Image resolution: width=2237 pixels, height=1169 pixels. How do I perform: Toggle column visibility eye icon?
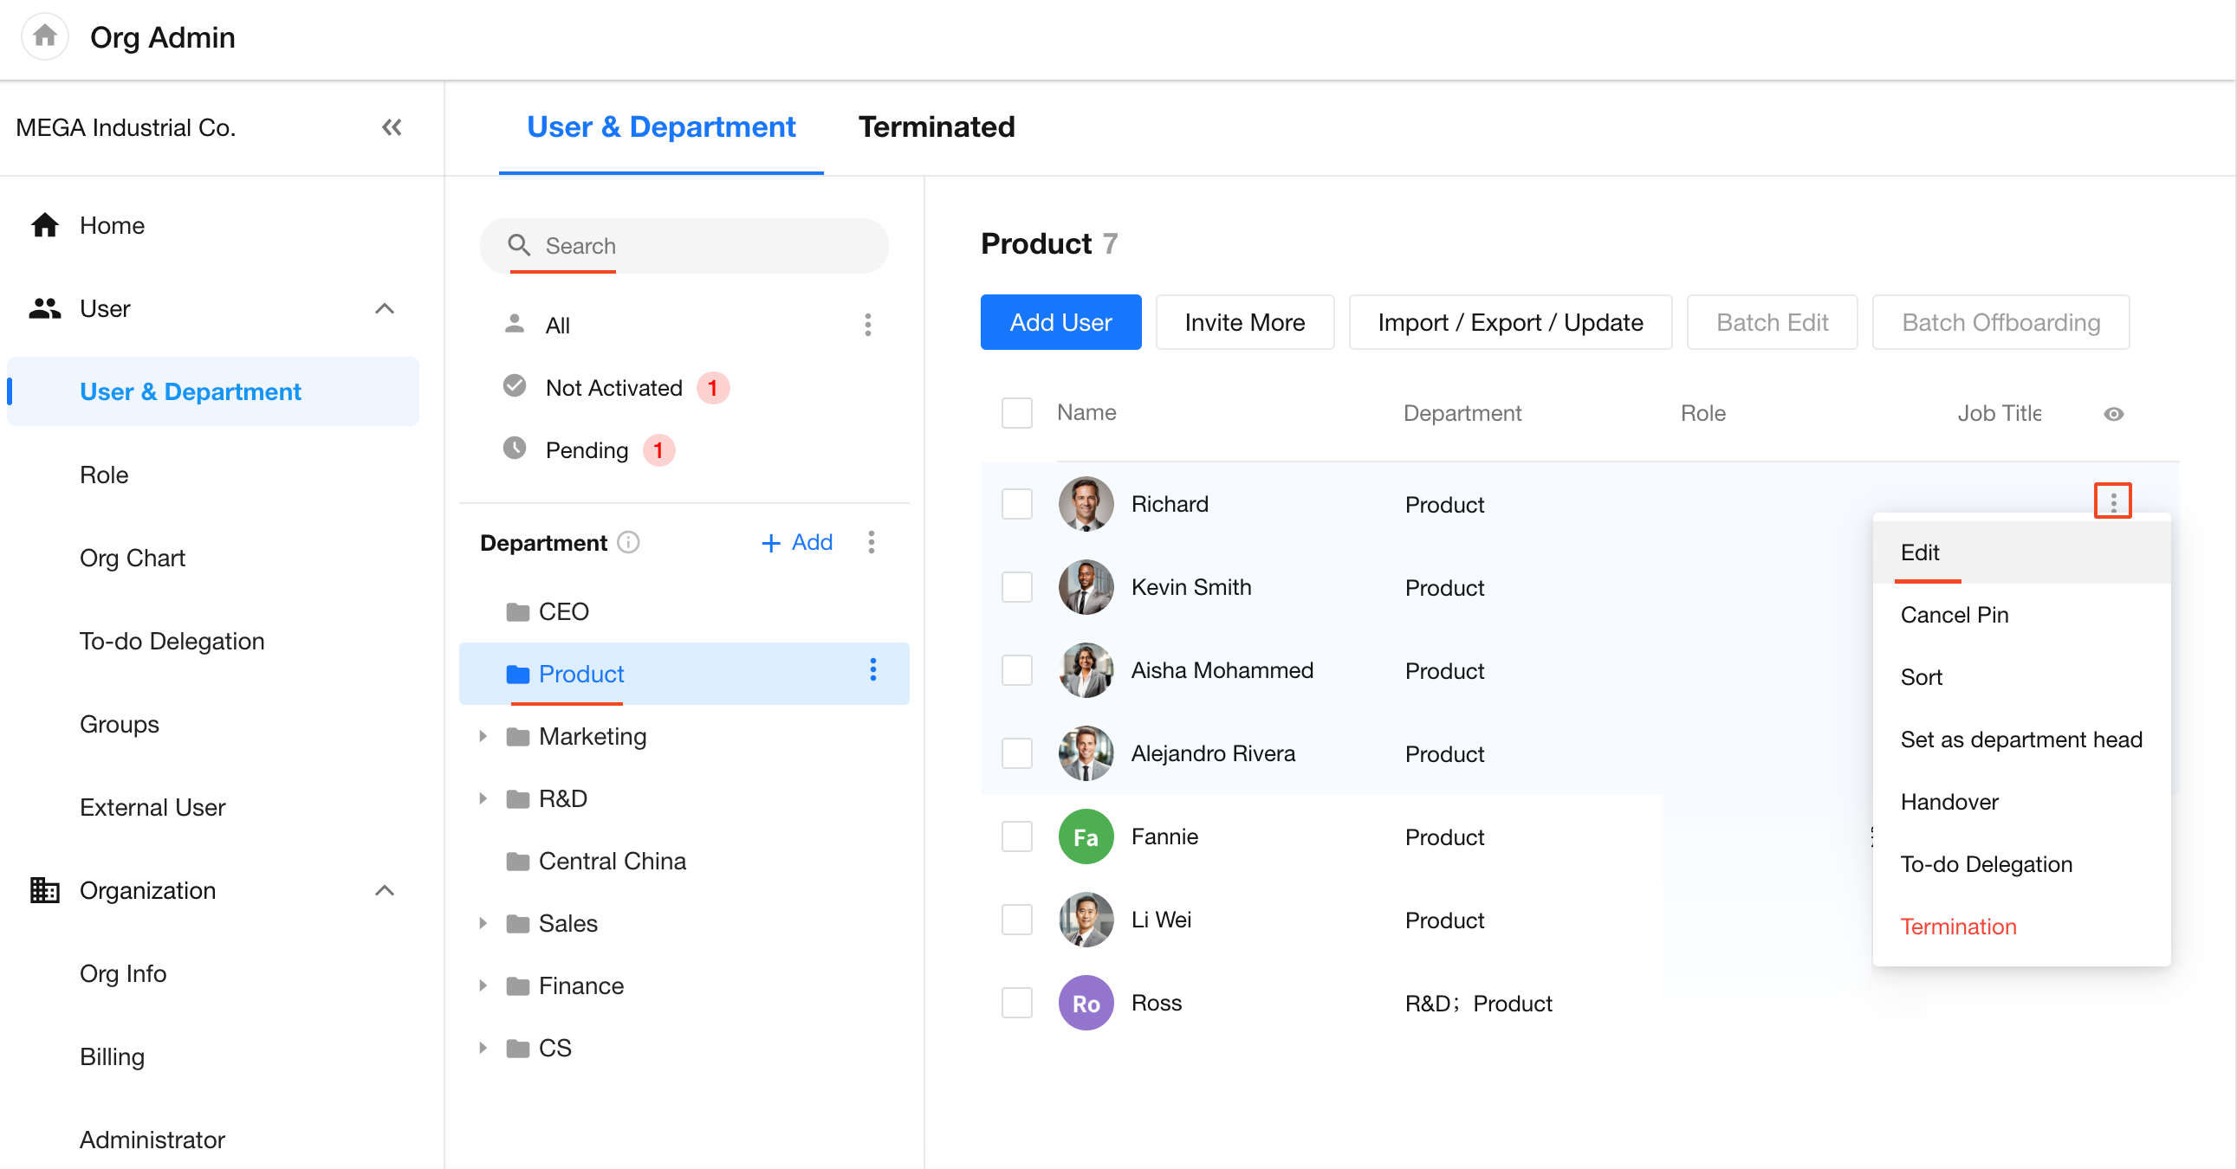click(x=2113, y=414)
